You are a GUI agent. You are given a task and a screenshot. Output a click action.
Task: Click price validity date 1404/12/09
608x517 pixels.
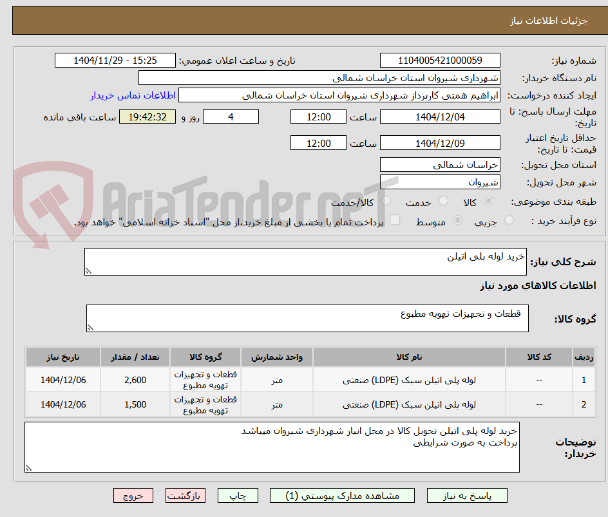coord(440,143)
